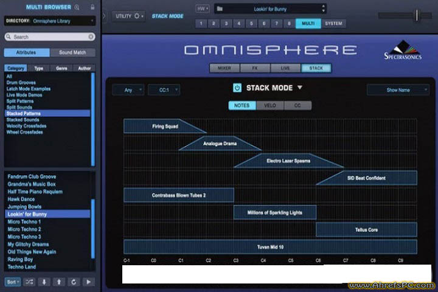
Task: Click the Spectrasonics logo
Action: tap(403, 50)
